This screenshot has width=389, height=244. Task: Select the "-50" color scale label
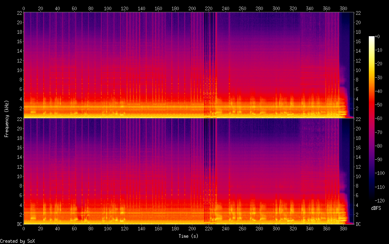[x=378, y=105]
